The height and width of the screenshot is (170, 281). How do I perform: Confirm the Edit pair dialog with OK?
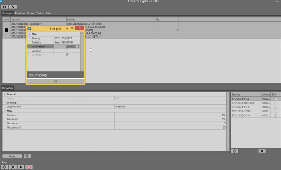click(x=55, y=81)
